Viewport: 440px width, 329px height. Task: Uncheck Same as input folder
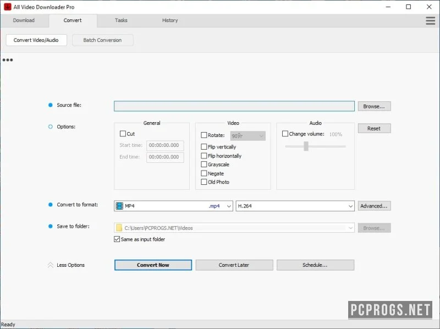(117, 239)
